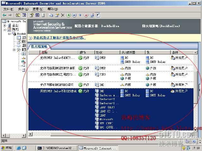Screen dimensions: 202x151
Task: Click the yellow security shield tray icon
Action: pyautogui.click(x=184, y=148)
